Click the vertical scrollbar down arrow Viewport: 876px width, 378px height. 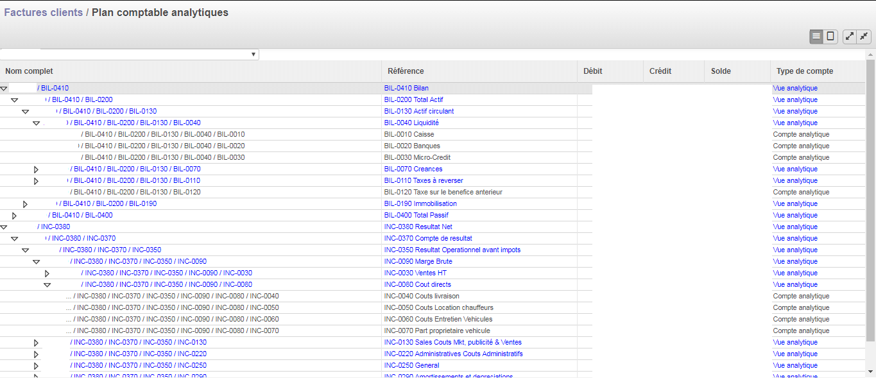[x=870, y=371]
